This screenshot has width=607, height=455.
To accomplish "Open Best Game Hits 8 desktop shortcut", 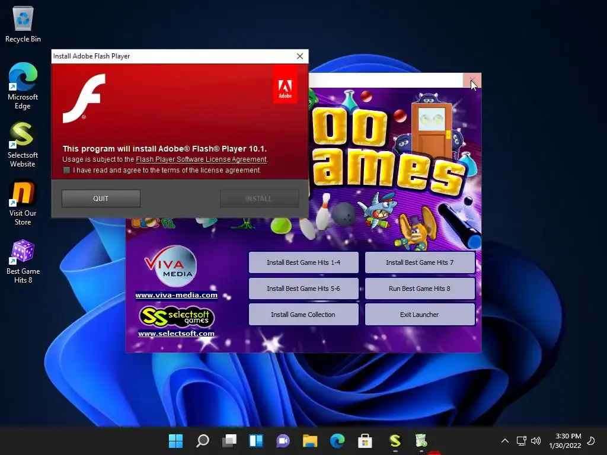I will pos(23,261).
